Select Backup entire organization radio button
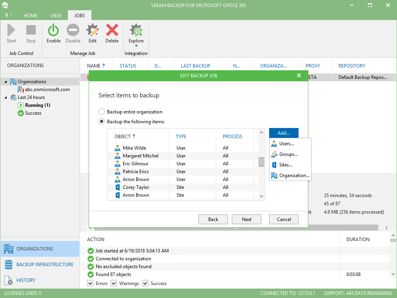The width and height of the screenshot is (397, 298). (102, 112)
